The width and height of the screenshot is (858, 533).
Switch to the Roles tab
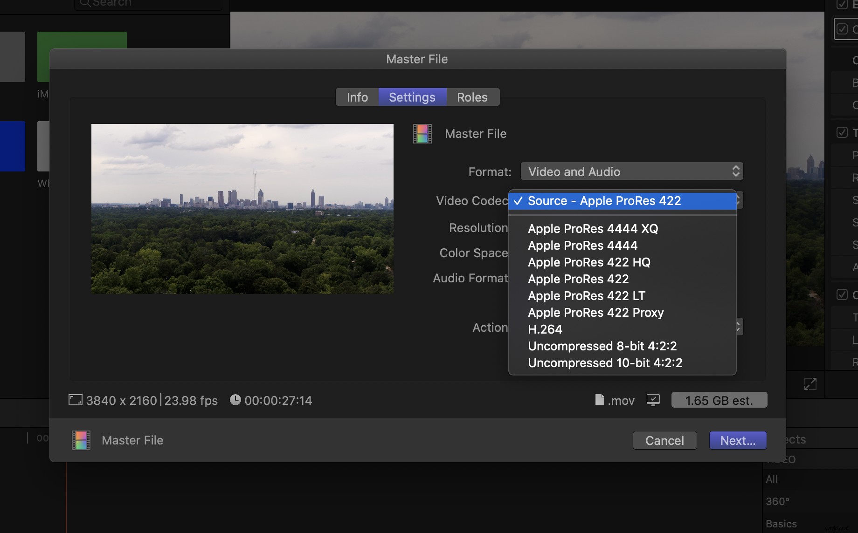(472, 97)
